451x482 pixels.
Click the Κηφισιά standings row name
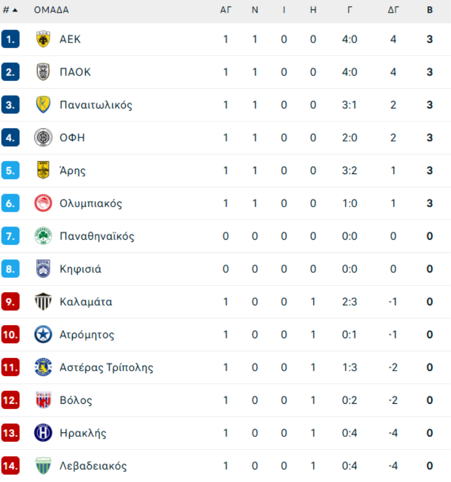(x=80, y=269)
